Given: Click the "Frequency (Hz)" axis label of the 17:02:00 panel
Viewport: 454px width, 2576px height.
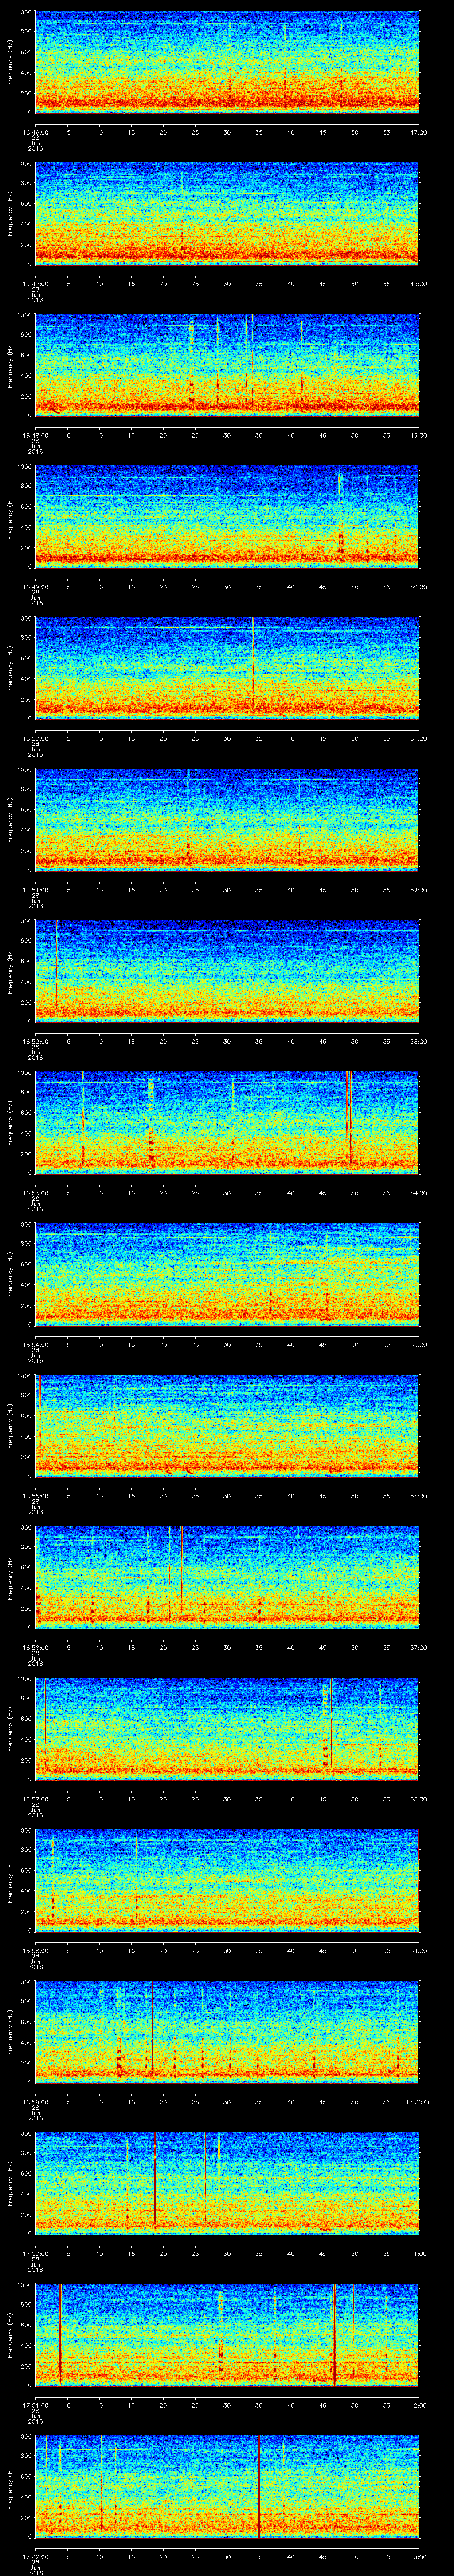Looking at the screenshot, I should coord(10,2486).
